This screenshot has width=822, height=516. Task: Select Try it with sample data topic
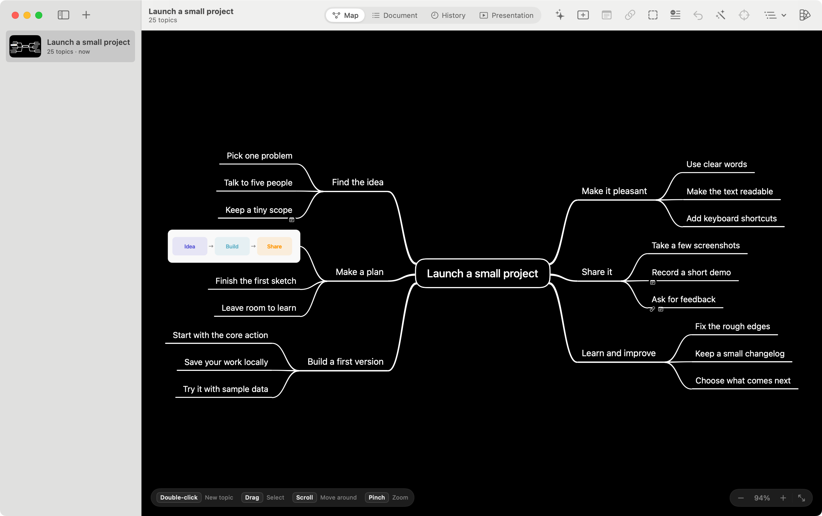(x=225, y=389)
